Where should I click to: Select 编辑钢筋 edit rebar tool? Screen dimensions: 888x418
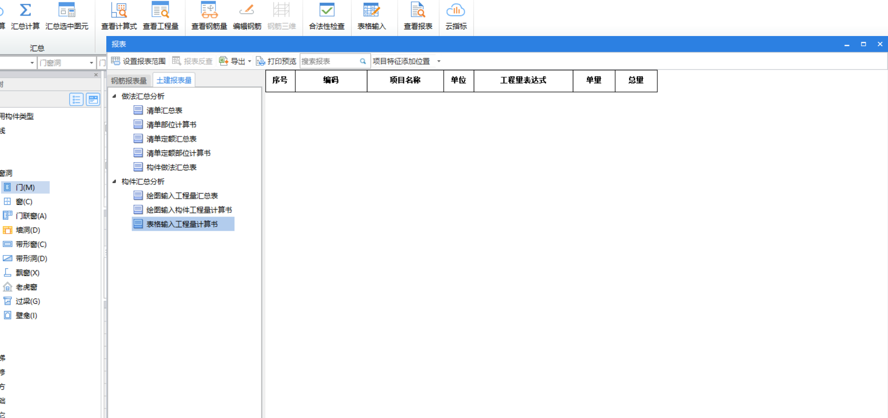point(247,17)
